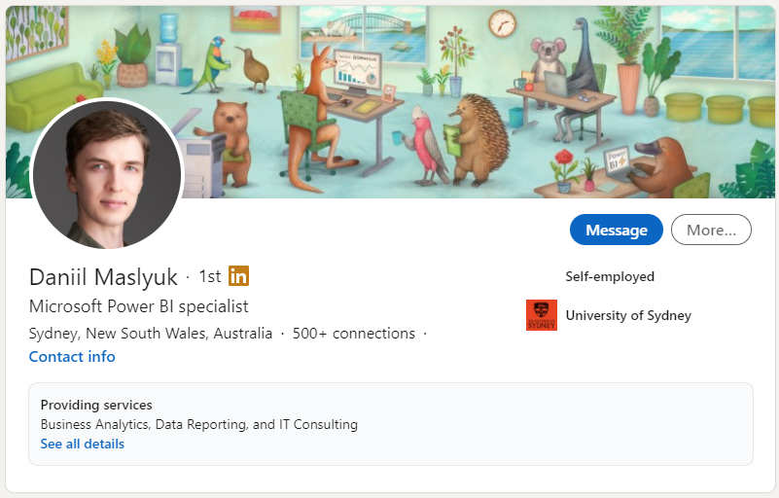This screenshot has width=779, height=498.
Task: Select the Self-employed company entry
Action: (610, 276)
